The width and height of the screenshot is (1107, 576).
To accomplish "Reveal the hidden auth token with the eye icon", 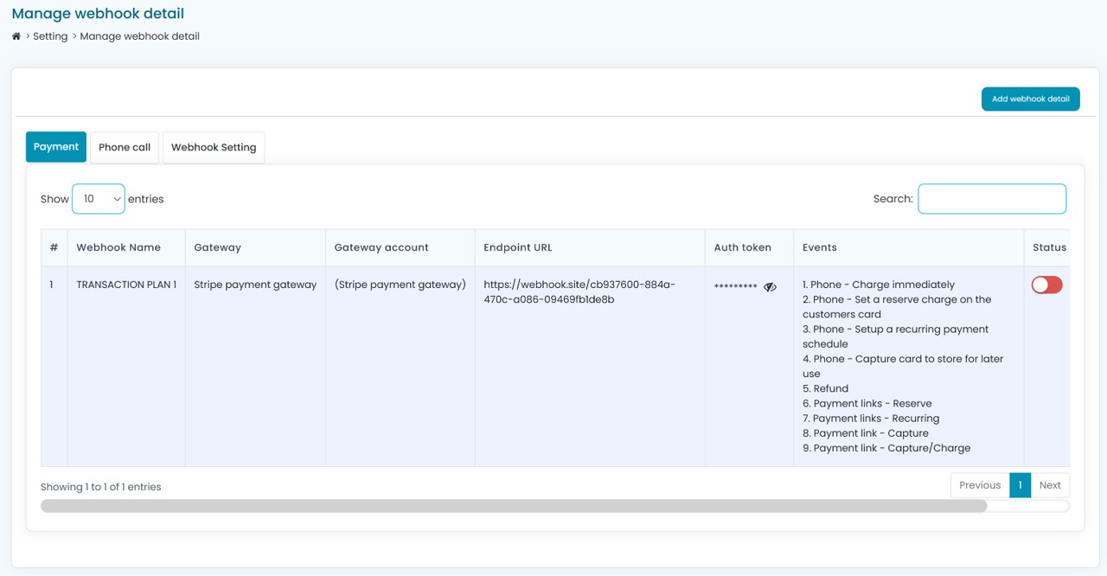I will coord(770,286).
